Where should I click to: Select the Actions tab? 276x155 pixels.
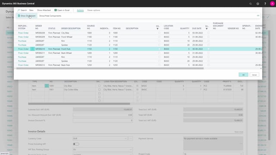coord(80,10)
